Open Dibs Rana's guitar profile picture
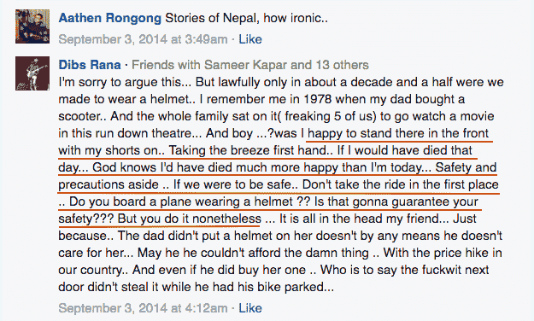 coord(32,73)
